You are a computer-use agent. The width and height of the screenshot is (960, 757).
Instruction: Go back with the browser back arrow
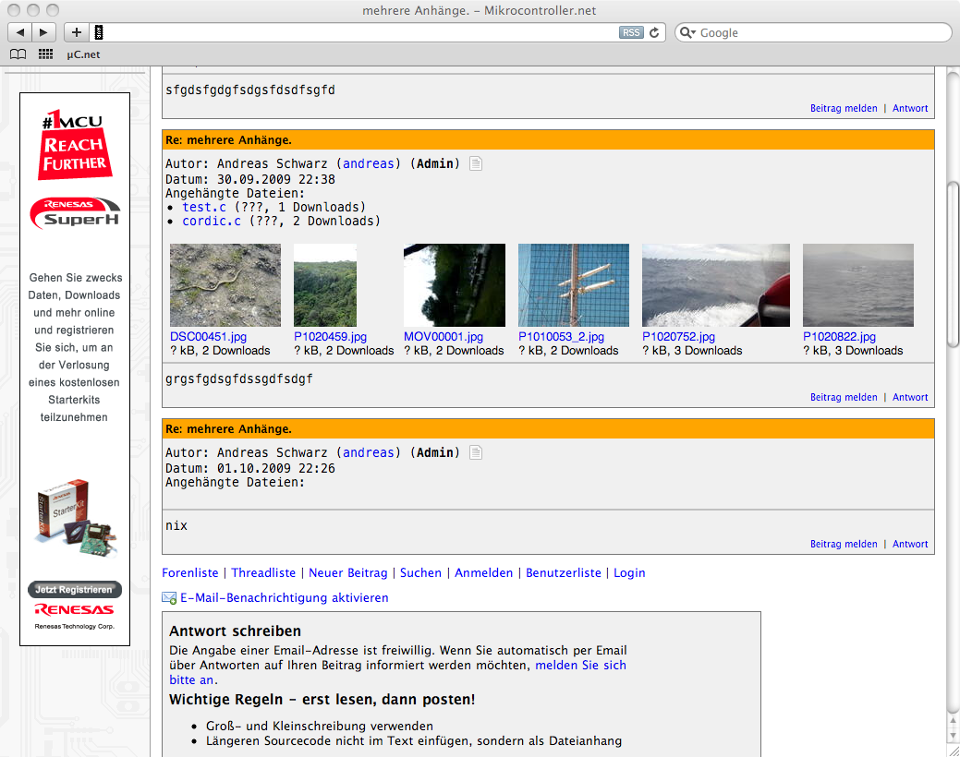(x=20, y=32)
